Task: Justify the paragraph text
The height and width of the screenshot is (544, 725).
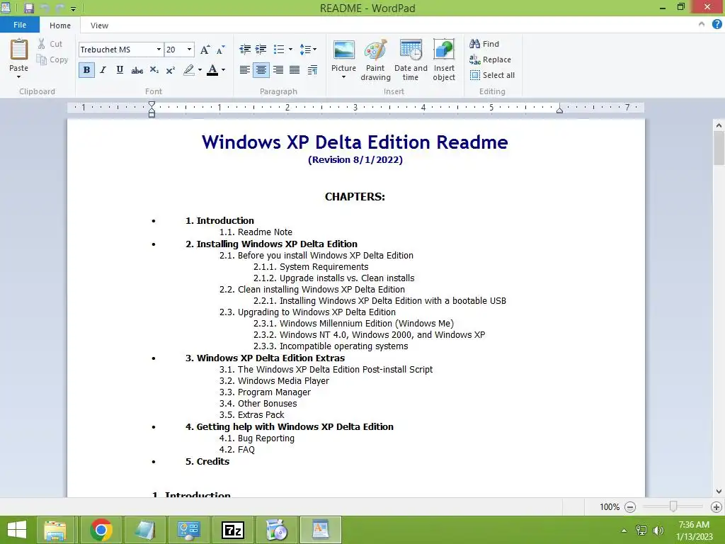Action: pyautogui.click(x=295, y=70)
